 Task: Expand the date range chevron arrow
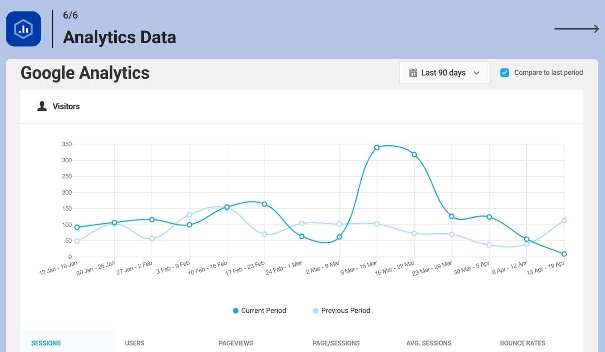pos(476,73)
